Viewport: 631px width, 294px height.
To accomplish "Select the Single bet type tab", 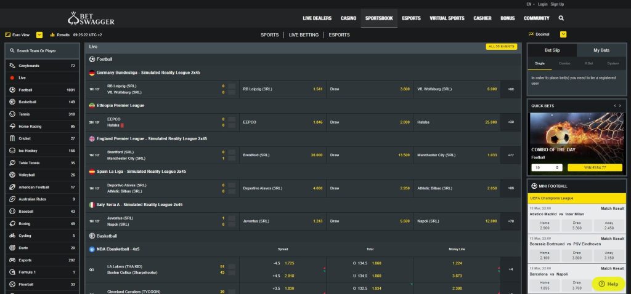I will point(540,63).
